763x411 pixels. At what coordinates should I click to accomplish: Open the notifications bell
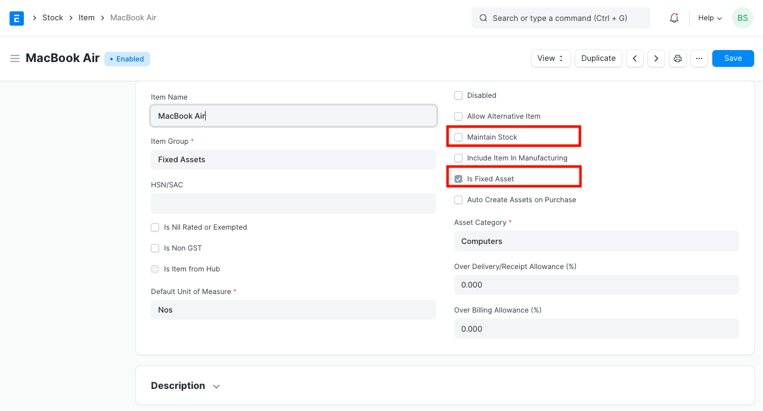coord(674,18)
